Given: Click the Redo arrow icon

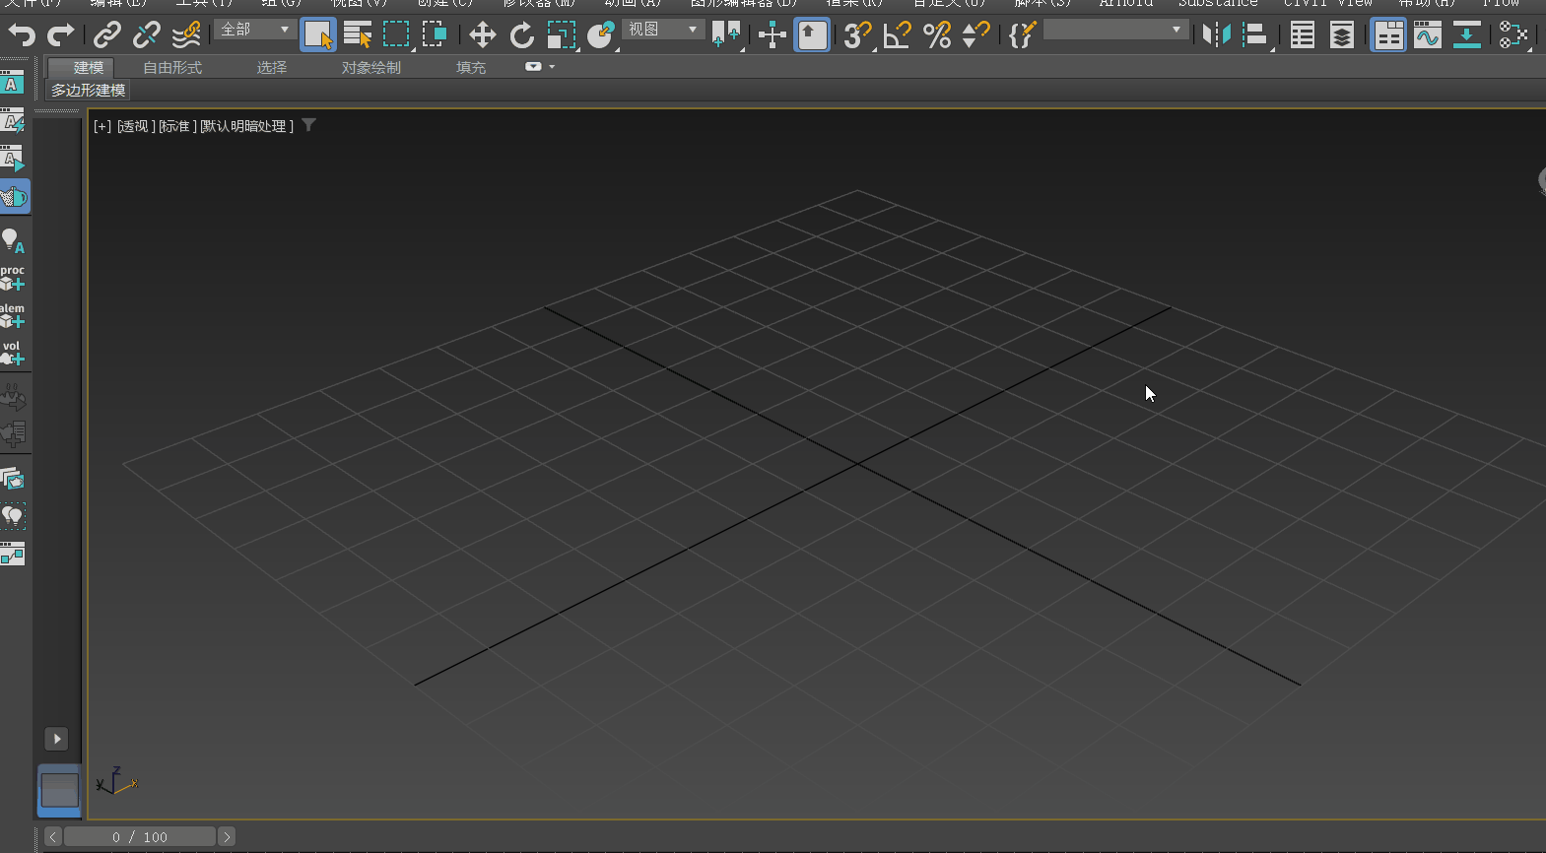Looking at the screenshot, I should 61,35.
